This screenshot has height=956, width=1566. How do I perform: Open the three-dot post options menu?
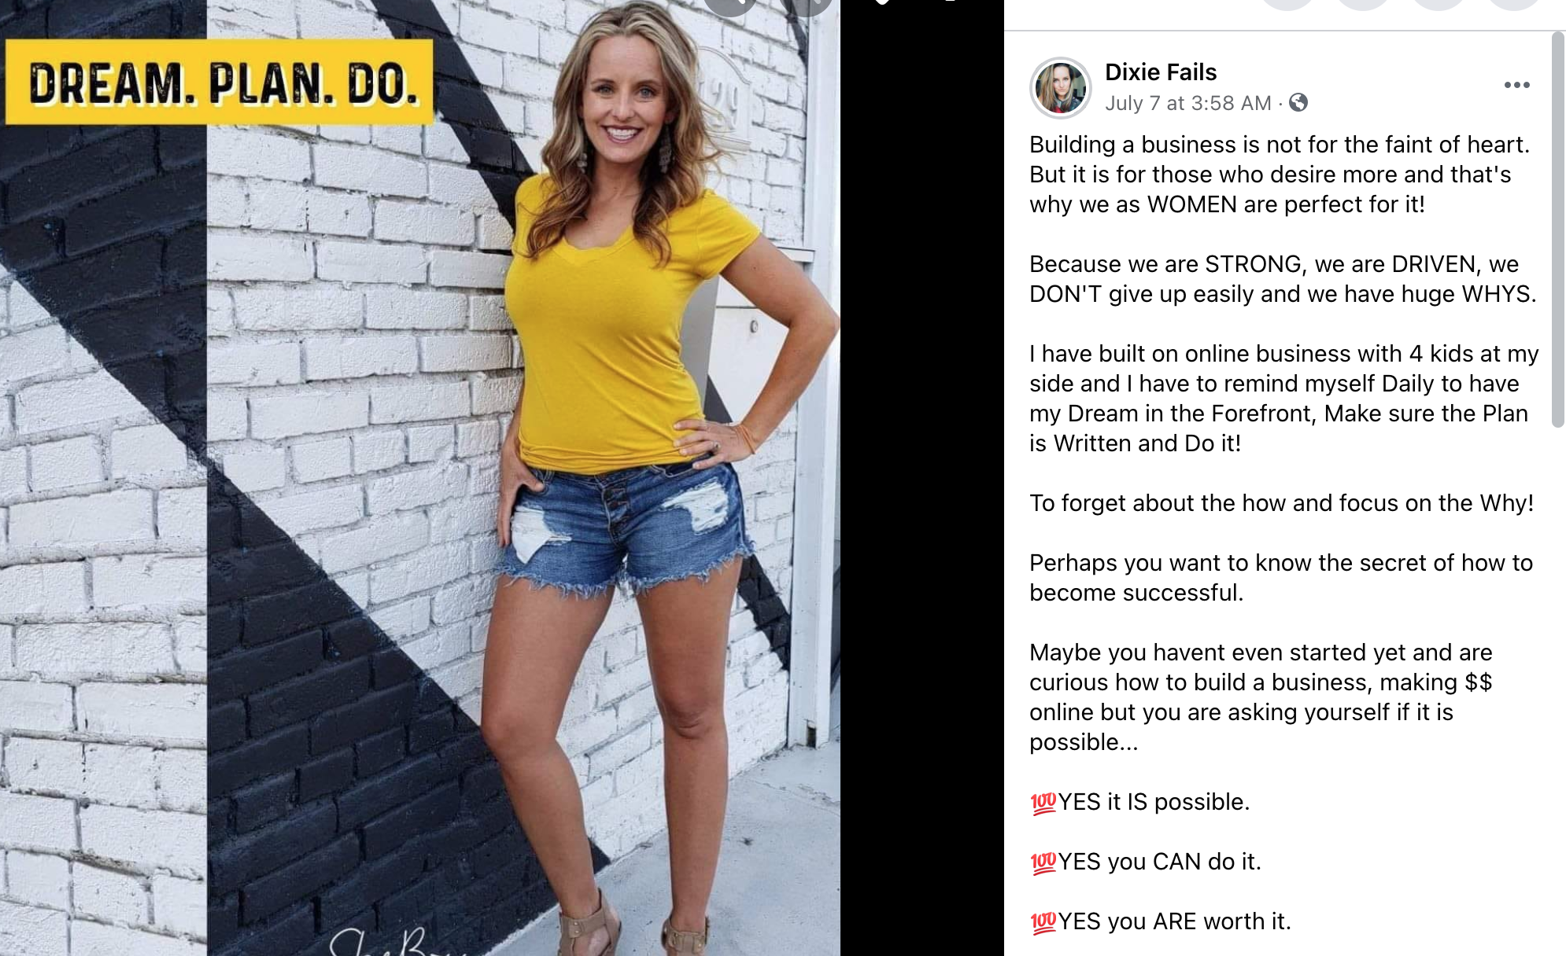1516,85
